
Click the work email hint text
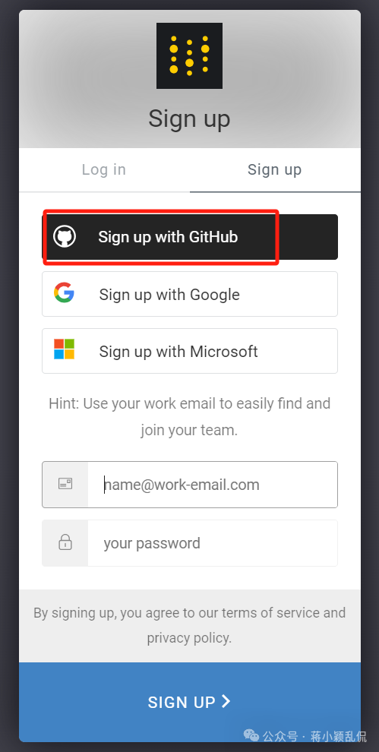pyautogui.click(x=190, y=417)
